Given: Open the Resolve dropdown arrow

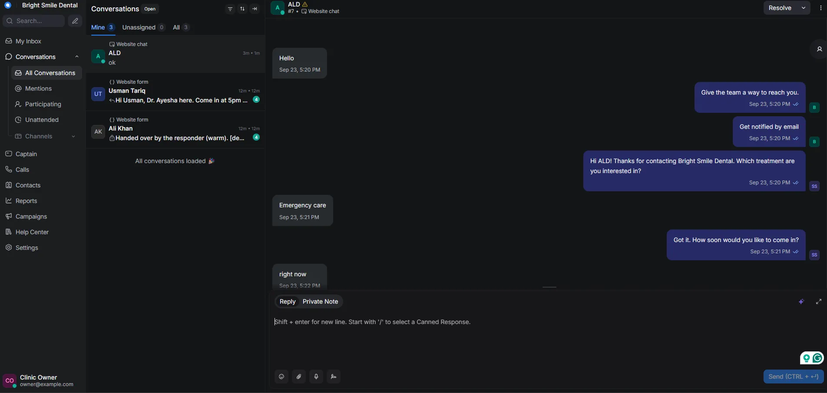Looking at the screenshot, I should click(804, 8).
